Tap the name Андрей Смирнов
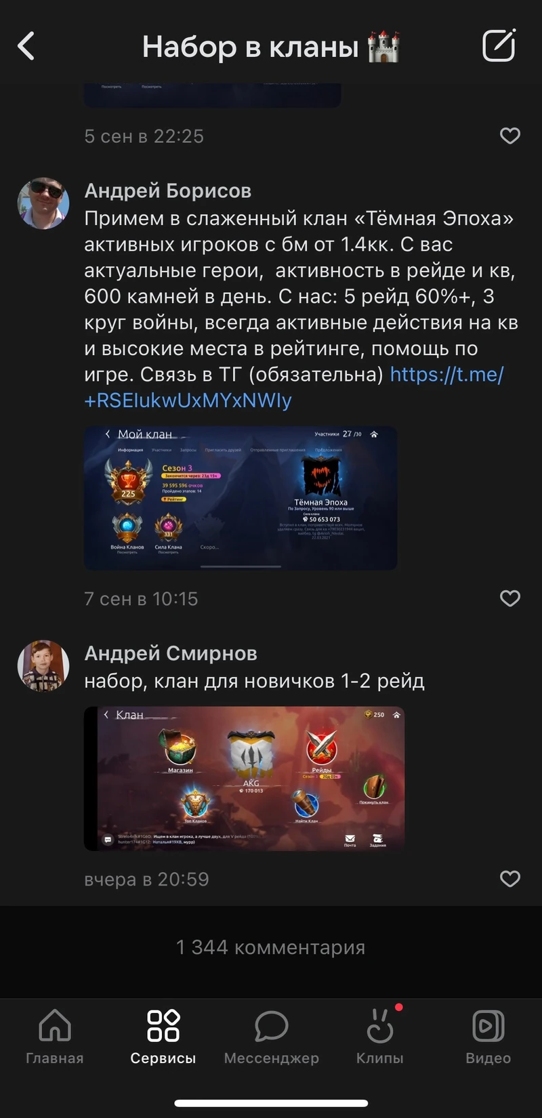This screenshot has height=1118, width=542. [x=171, y=653]
